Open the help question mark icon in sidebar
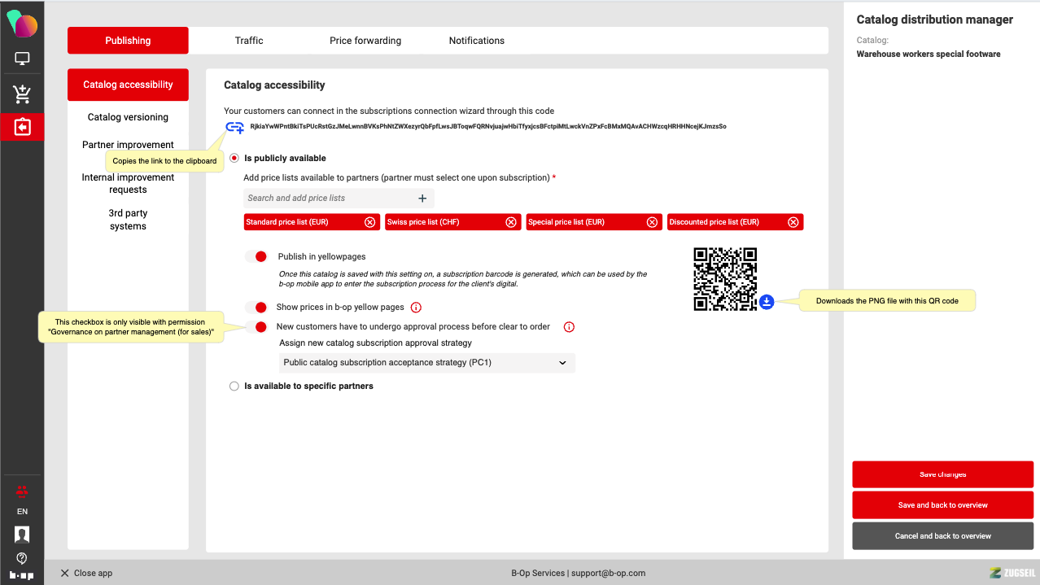 point(22,558)
